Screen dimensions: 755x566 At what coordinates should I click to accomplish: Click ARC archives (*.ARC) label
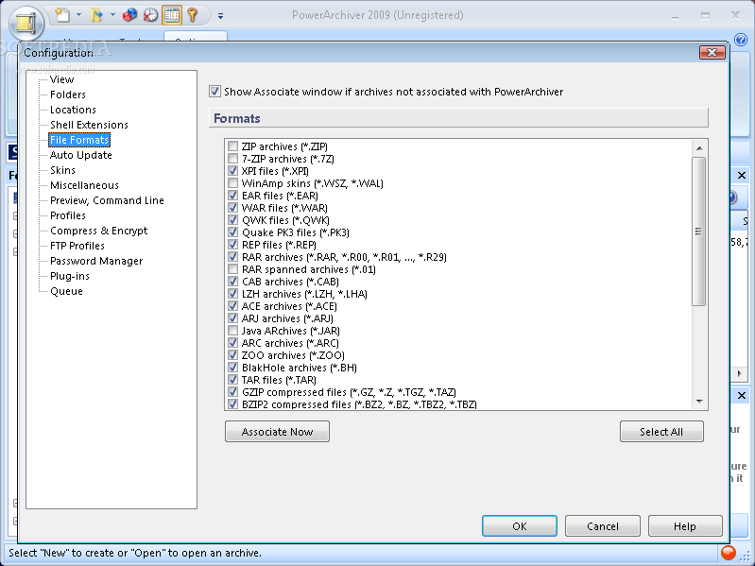coord(290,343)
